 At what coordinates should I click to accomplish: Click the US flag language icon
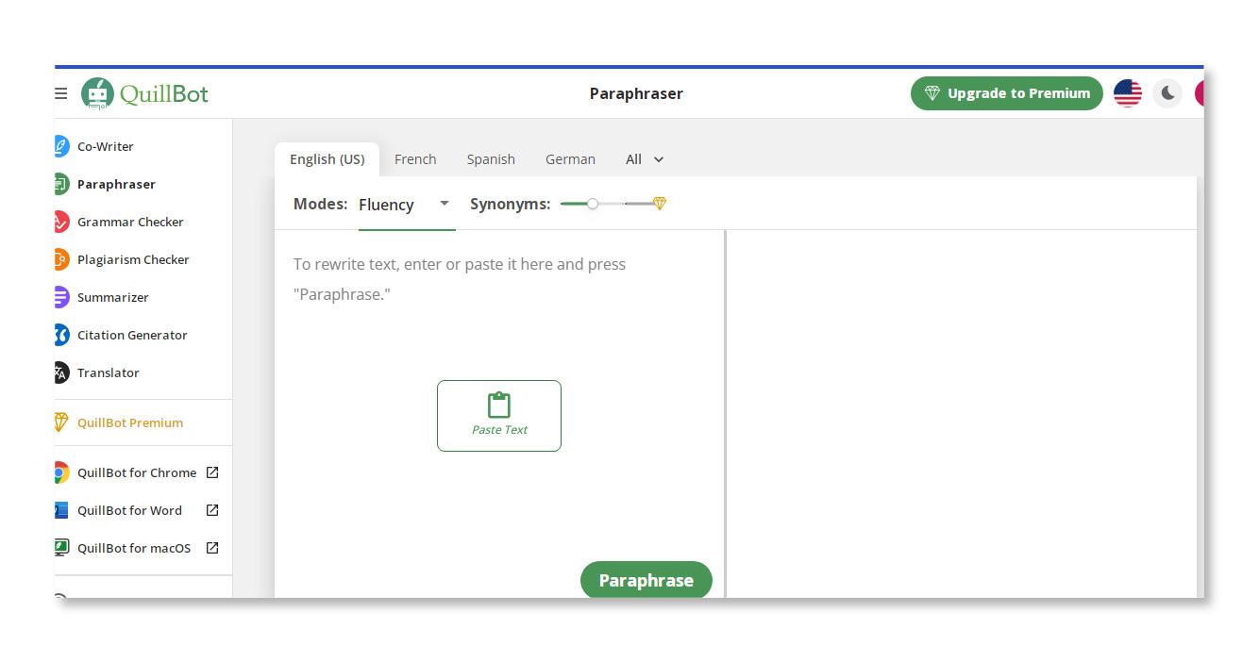[x=1127, y=93]
